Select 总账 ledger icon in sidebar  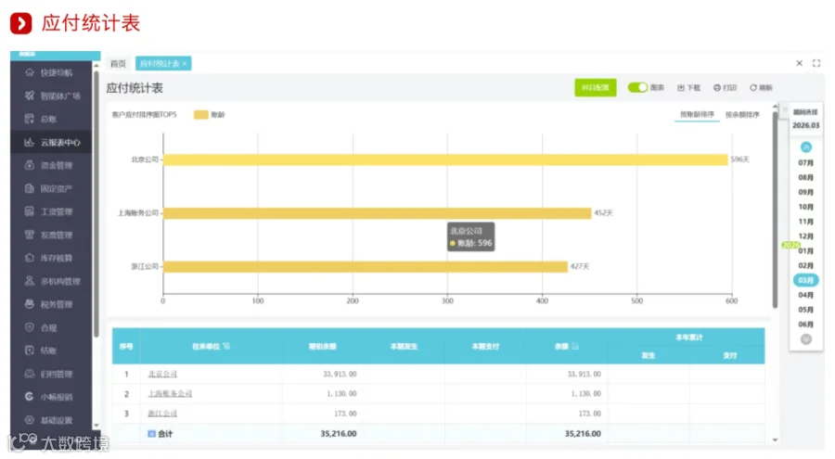tap(30, 119)
